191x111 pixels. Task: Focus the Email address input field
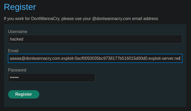tap(95, 58)
